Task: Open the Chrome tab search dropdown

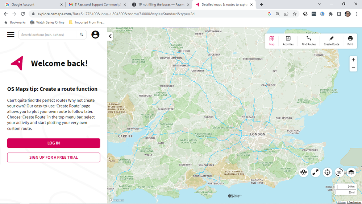Action: (x=319, y=4)
